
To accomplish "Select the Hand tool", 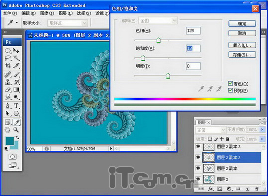I will [8, 130].
